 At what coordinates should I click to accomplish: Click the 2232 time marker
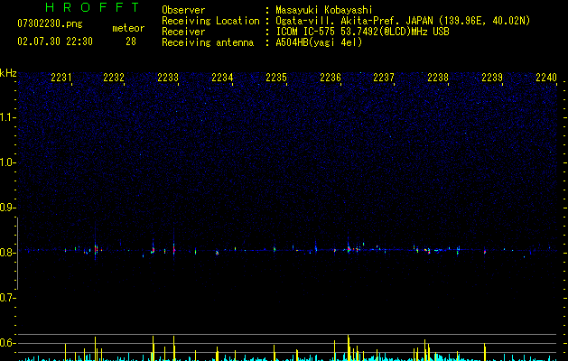114,77
